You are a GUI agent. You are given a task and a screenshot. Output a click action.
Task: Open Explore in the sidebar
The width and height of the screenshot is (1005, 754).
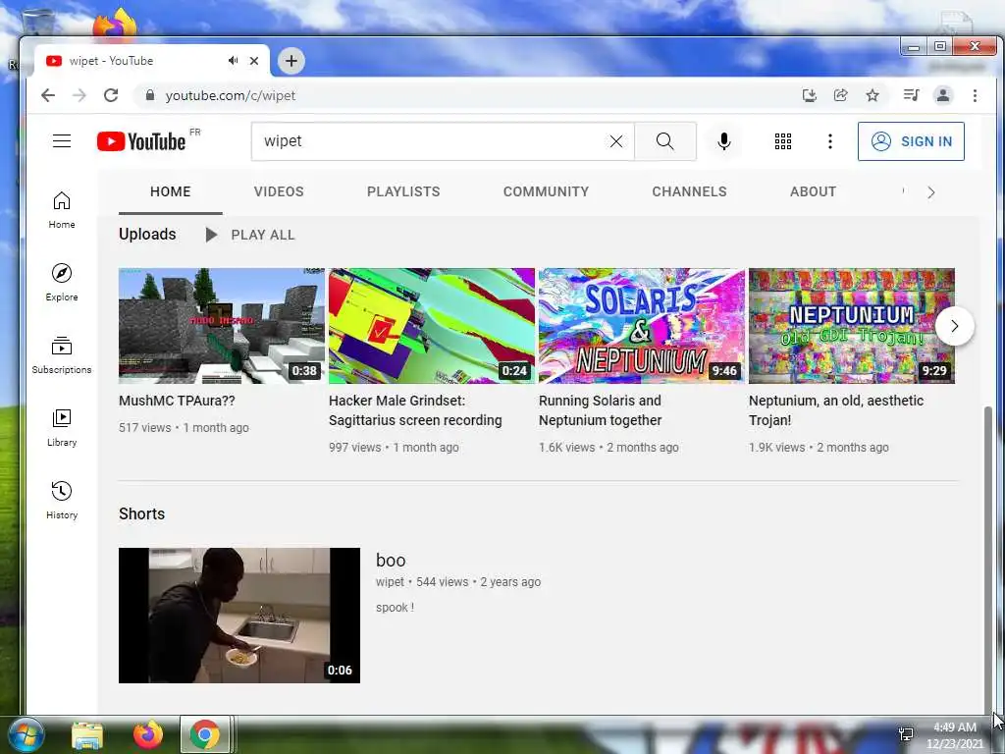(62, 283)
